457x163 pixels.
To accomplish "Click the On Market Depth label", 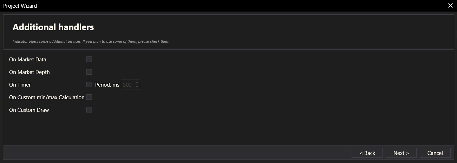I will pyautogui.click(x=30, y=72).
